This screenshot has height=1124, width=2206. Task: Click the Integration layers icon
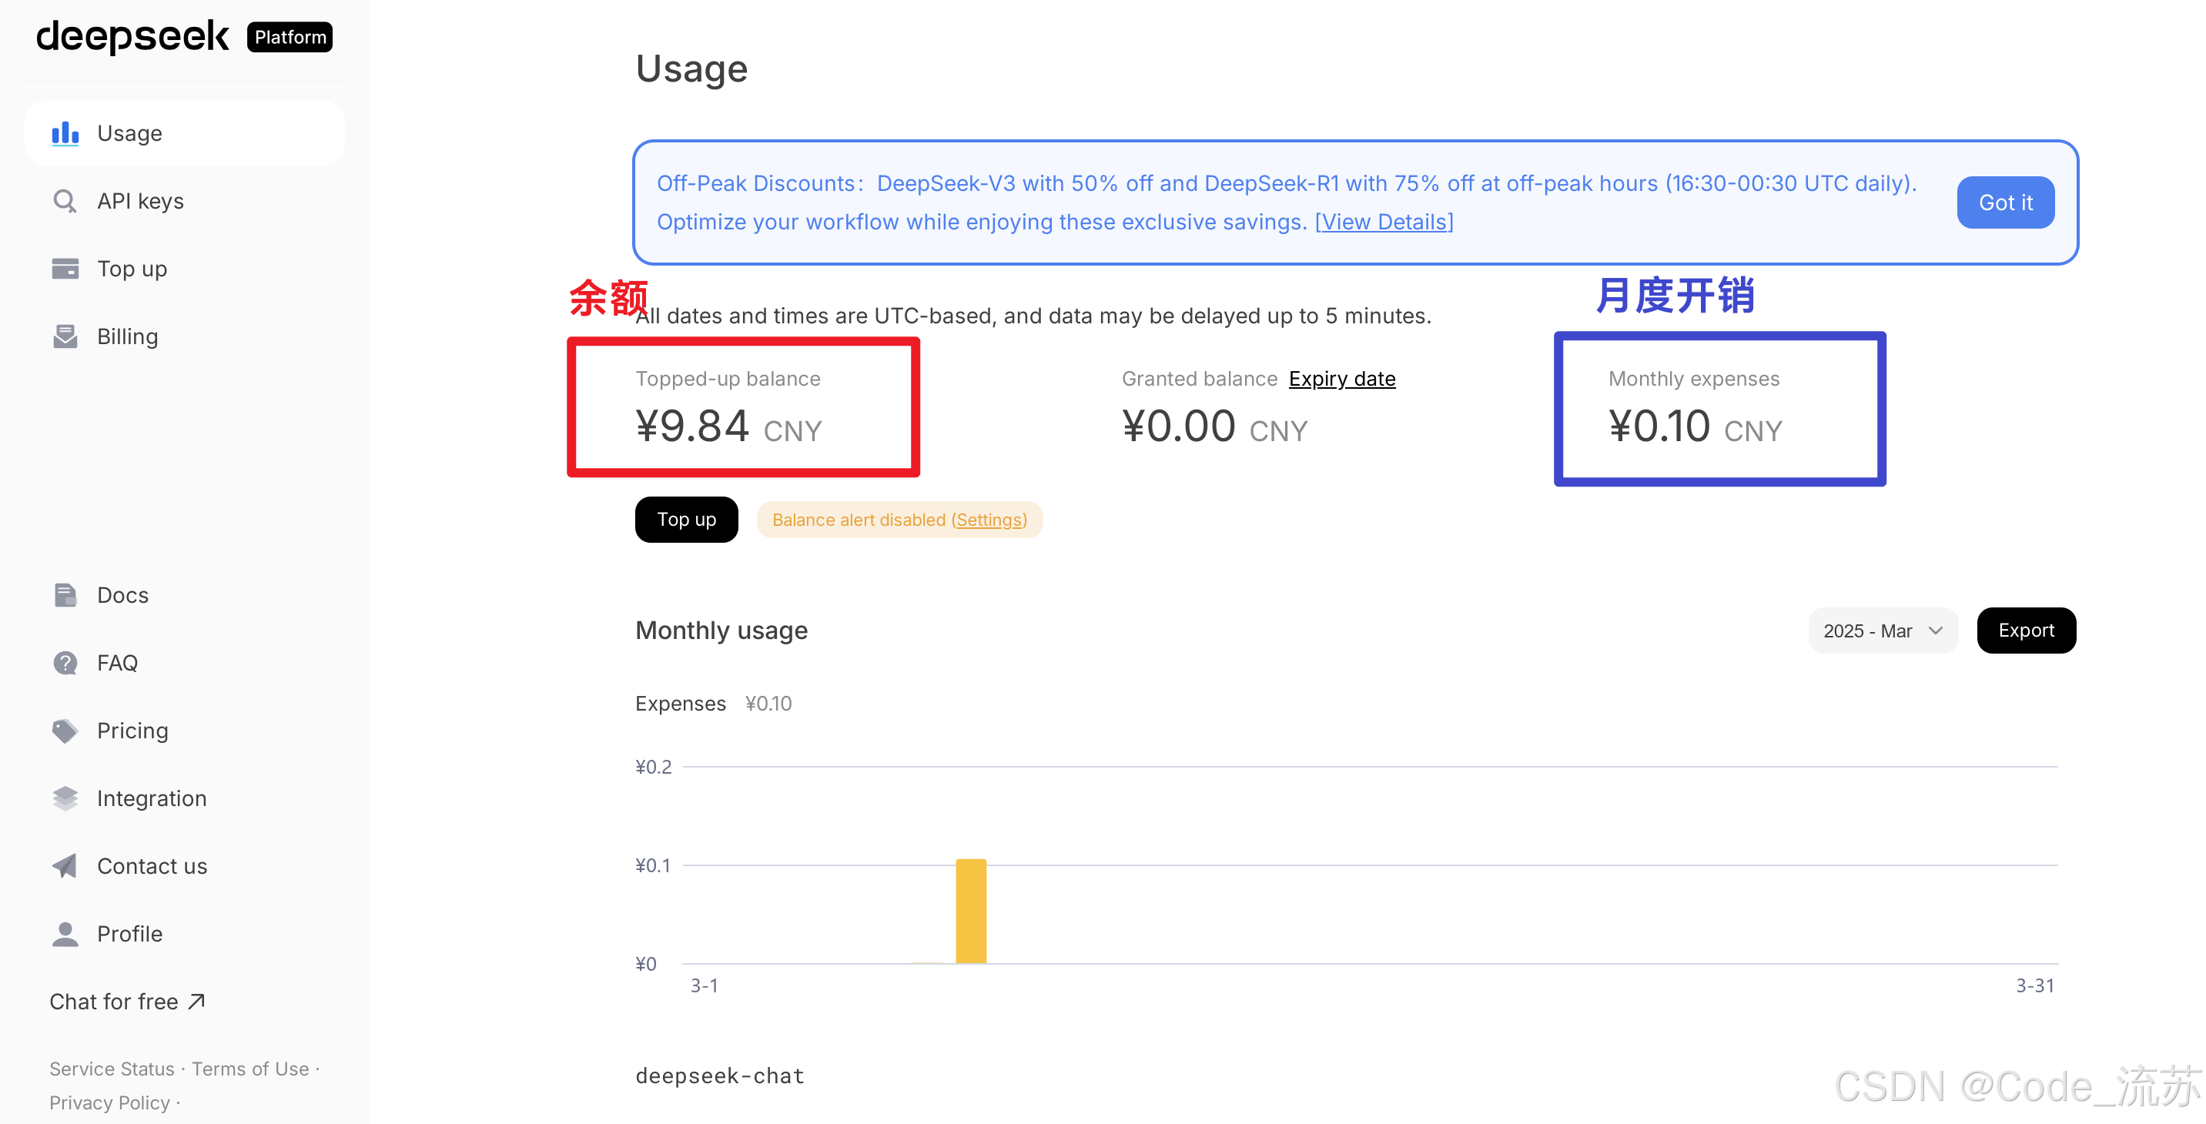[65, 798]
